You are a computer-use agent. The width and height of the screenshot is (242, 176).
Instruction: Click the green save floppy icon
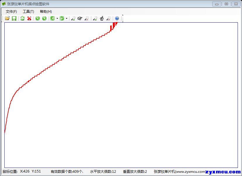click(x=14, y=19)
